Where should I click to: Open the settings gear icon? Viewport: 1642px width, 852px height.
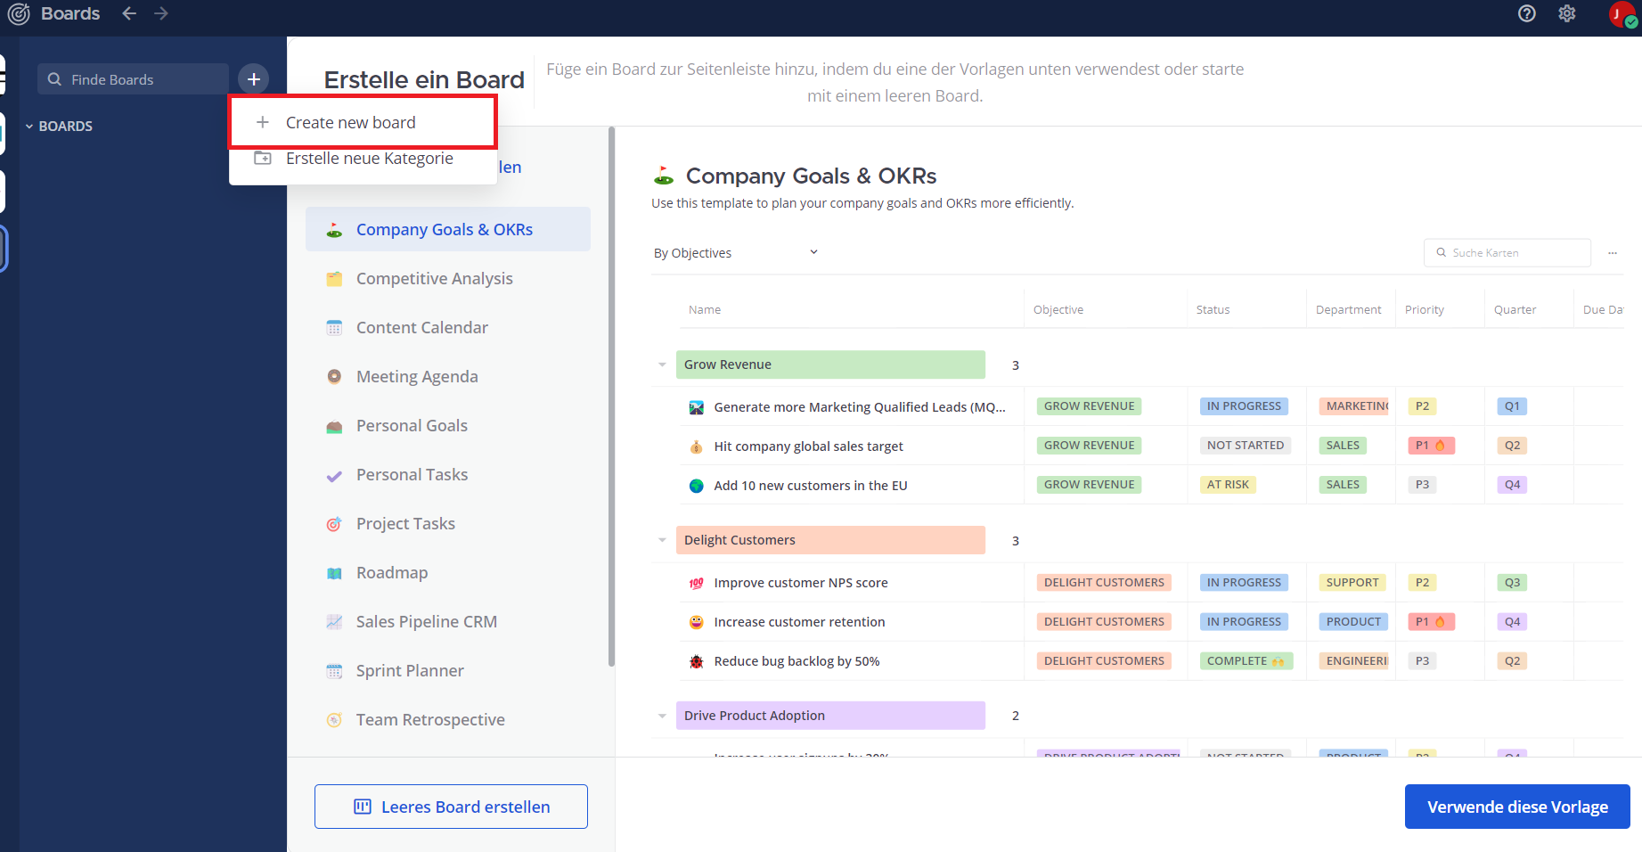pyautogui.click(x=1566, y=13)
